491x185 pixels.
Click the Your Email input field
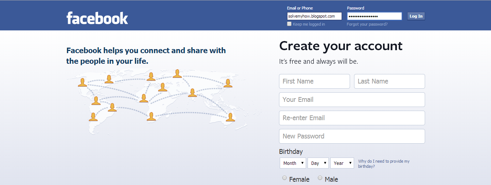click(x=351, y=100)
